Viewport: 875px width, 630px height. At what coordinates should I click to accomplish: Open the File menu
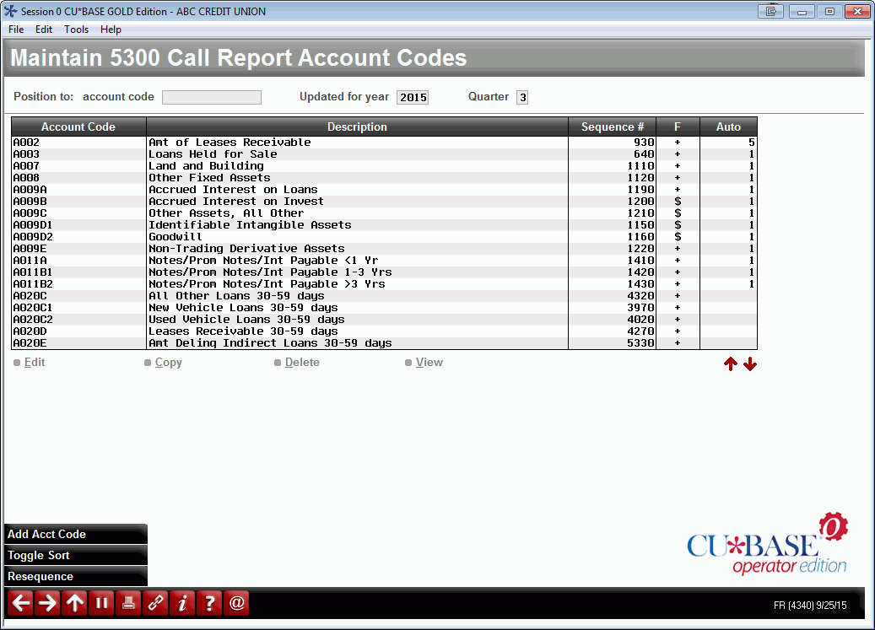tap(16, 30)
